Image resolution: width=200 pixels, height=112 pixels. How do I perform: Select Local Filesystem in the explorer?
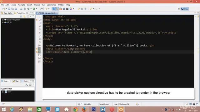13,20
